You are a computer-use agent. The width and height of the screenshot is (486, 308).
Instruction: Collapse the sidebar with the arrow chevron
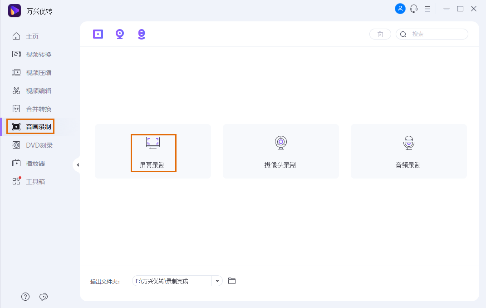[78, 165]
